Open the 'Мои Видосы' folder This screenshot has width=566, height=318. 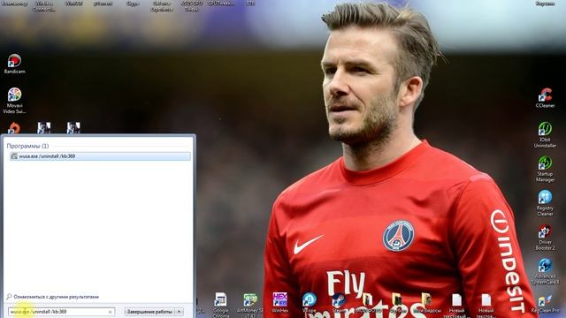(x=427, y=302)
